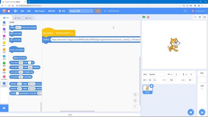This screenshot has height=117, width=208.
Task: Select the Sprite1 thumbnail
Action: click(x=148, y=89)
